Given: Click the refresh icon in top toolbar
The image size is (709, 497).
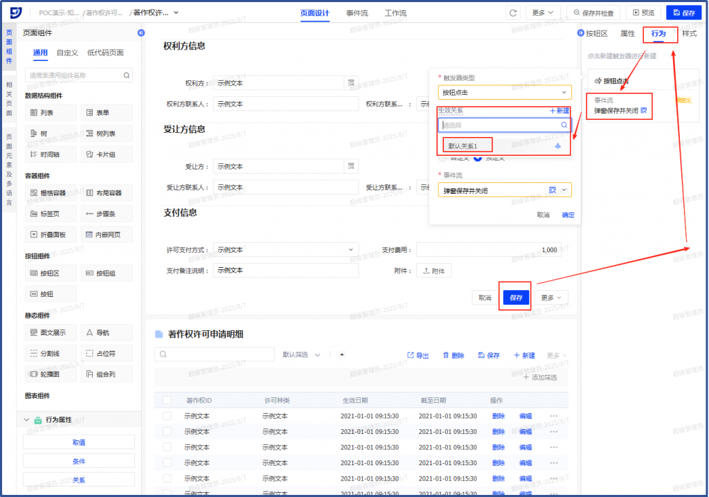Looking at the screenshot, I should [513, 12].
